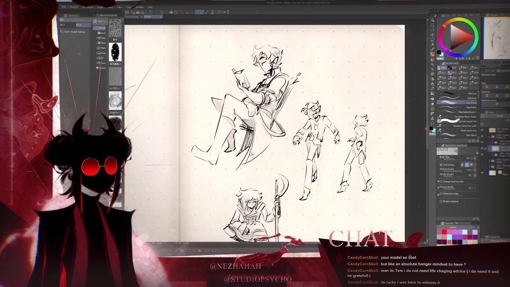Select the MainLine brush
The image size is (510, 287).
(x=457, y=93)
